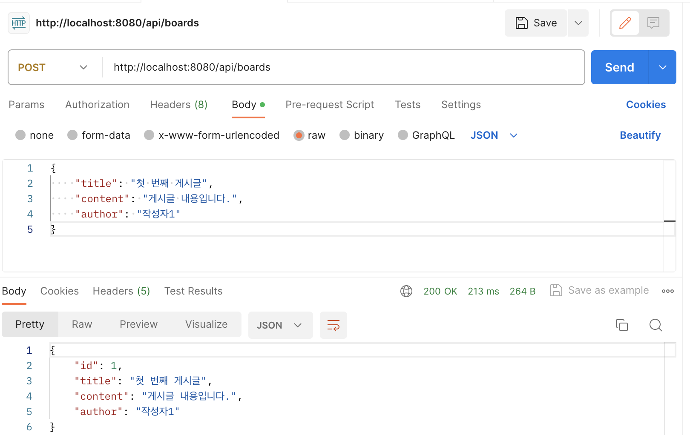Click the Beautify link

point(640,135)
